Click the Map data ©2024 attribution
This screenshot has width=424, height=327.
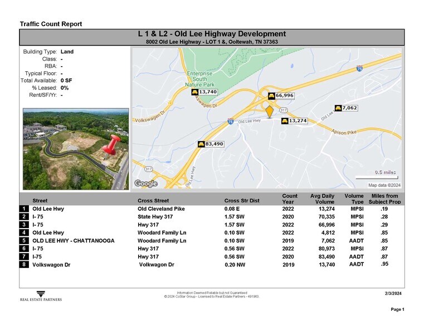[384, 185]
